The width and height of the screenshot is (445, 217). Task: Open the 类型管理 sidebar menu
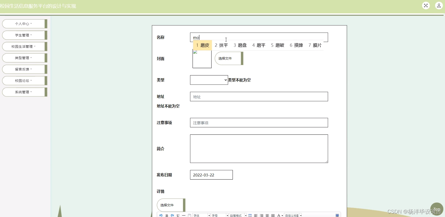(24, 58)
